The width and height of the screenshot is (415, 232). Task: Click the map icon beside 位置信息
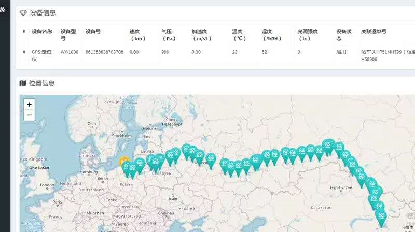tap(23, 83)
